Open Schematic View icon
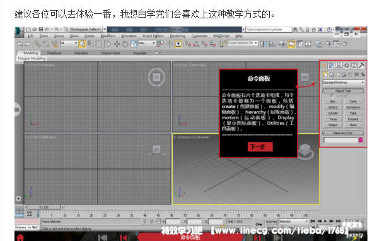Image resolution: width=370 pixels, height=241 pixels. [308, 44]
